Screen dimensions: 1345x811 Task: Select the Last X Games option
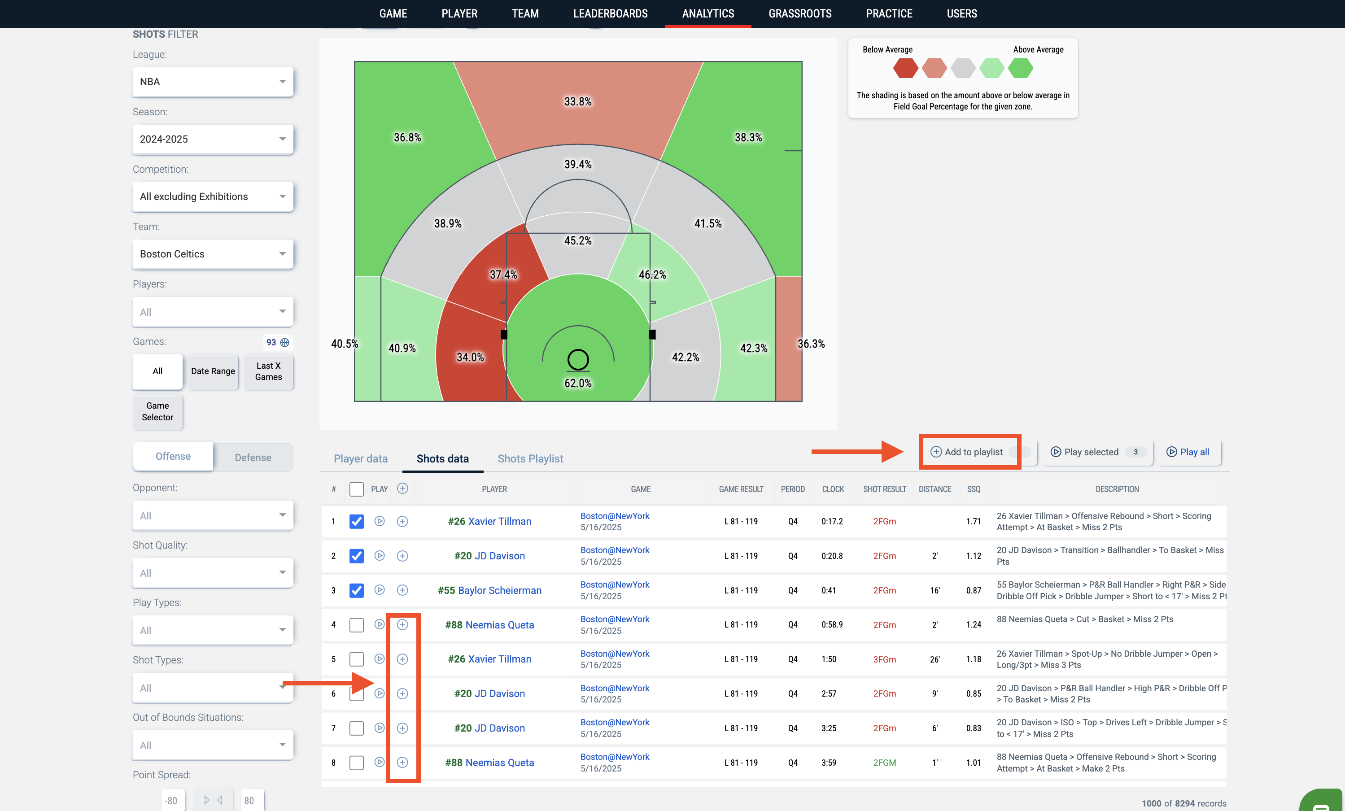click(269, 372)
